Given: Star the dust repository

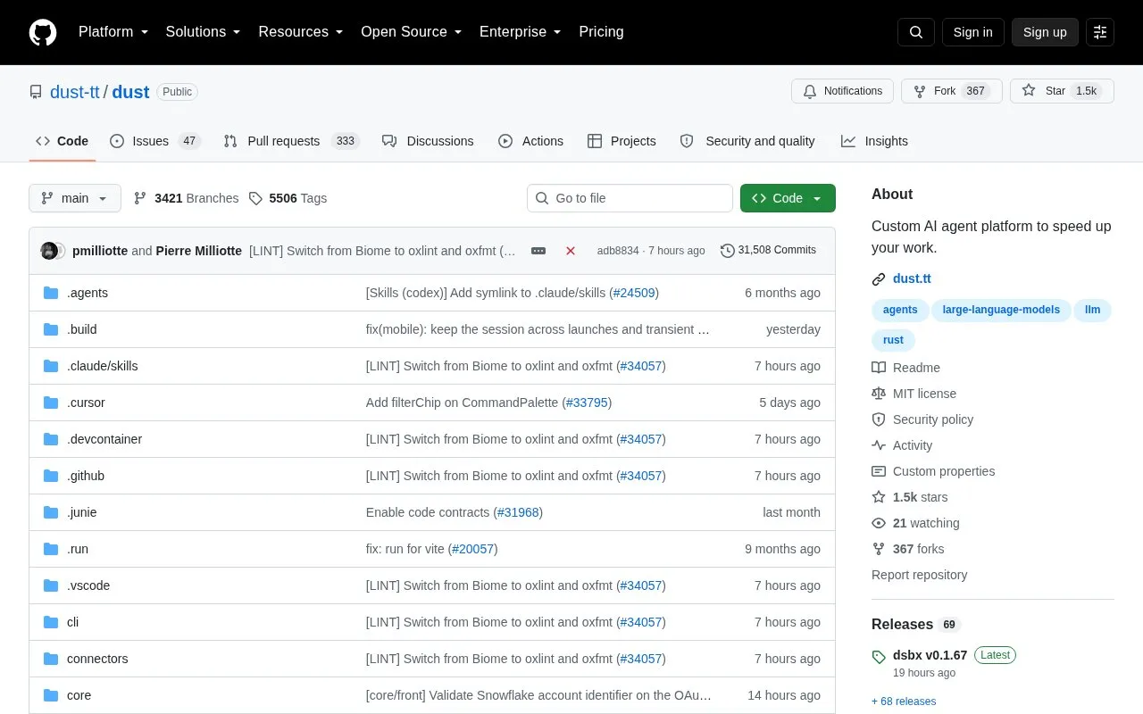Looking at the screenshot, I should click(x=1062, y=91).
